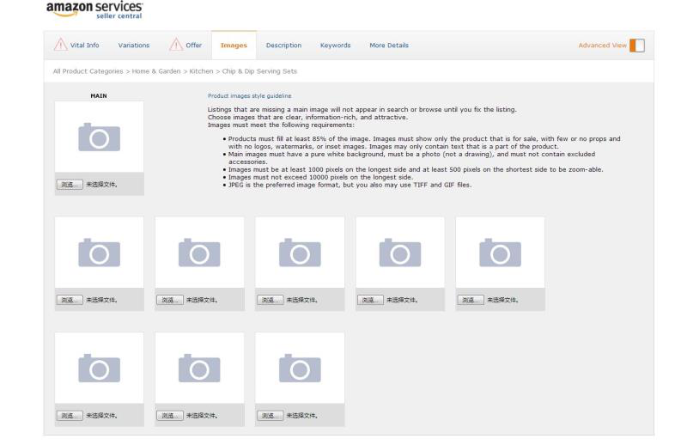The height and width of the screenshot is (445, 687).
Task: Click the browse button under the second middle-row image
Action: [170, 300]
